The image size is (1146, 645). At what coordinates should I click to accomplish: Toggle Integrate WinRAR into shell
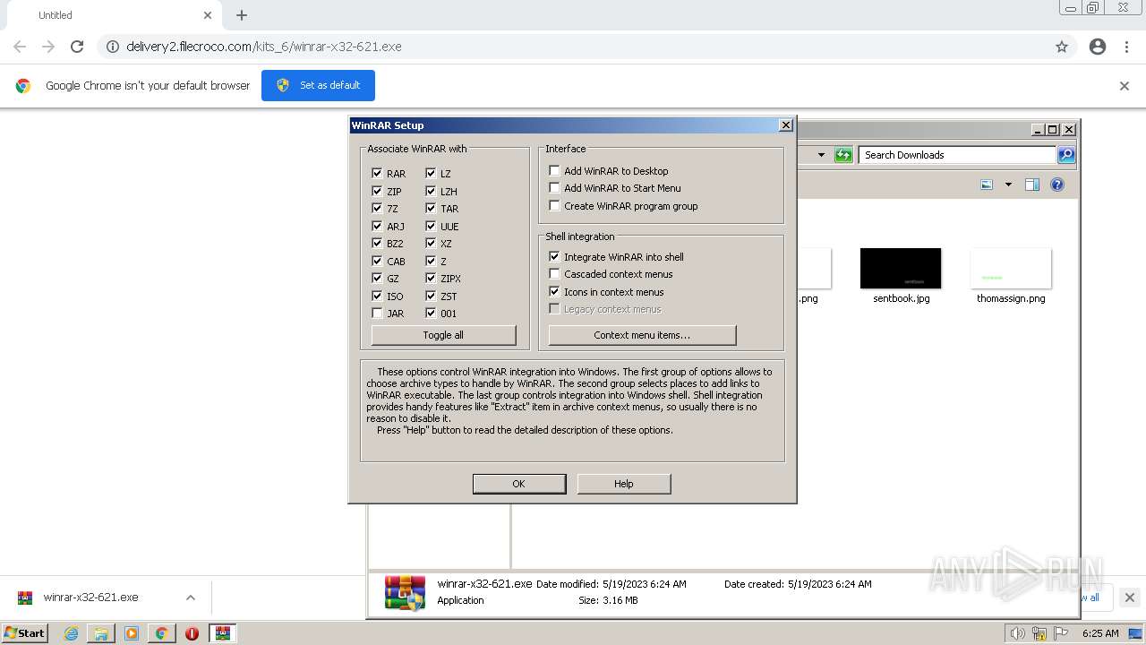[x=554, y=257]
